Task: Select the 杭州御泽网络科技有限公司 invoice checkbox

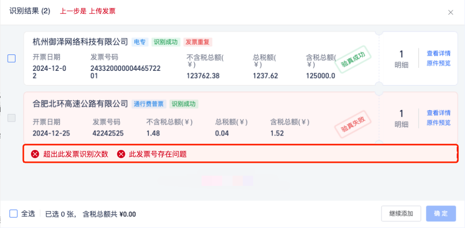Action: click(11, 59)
